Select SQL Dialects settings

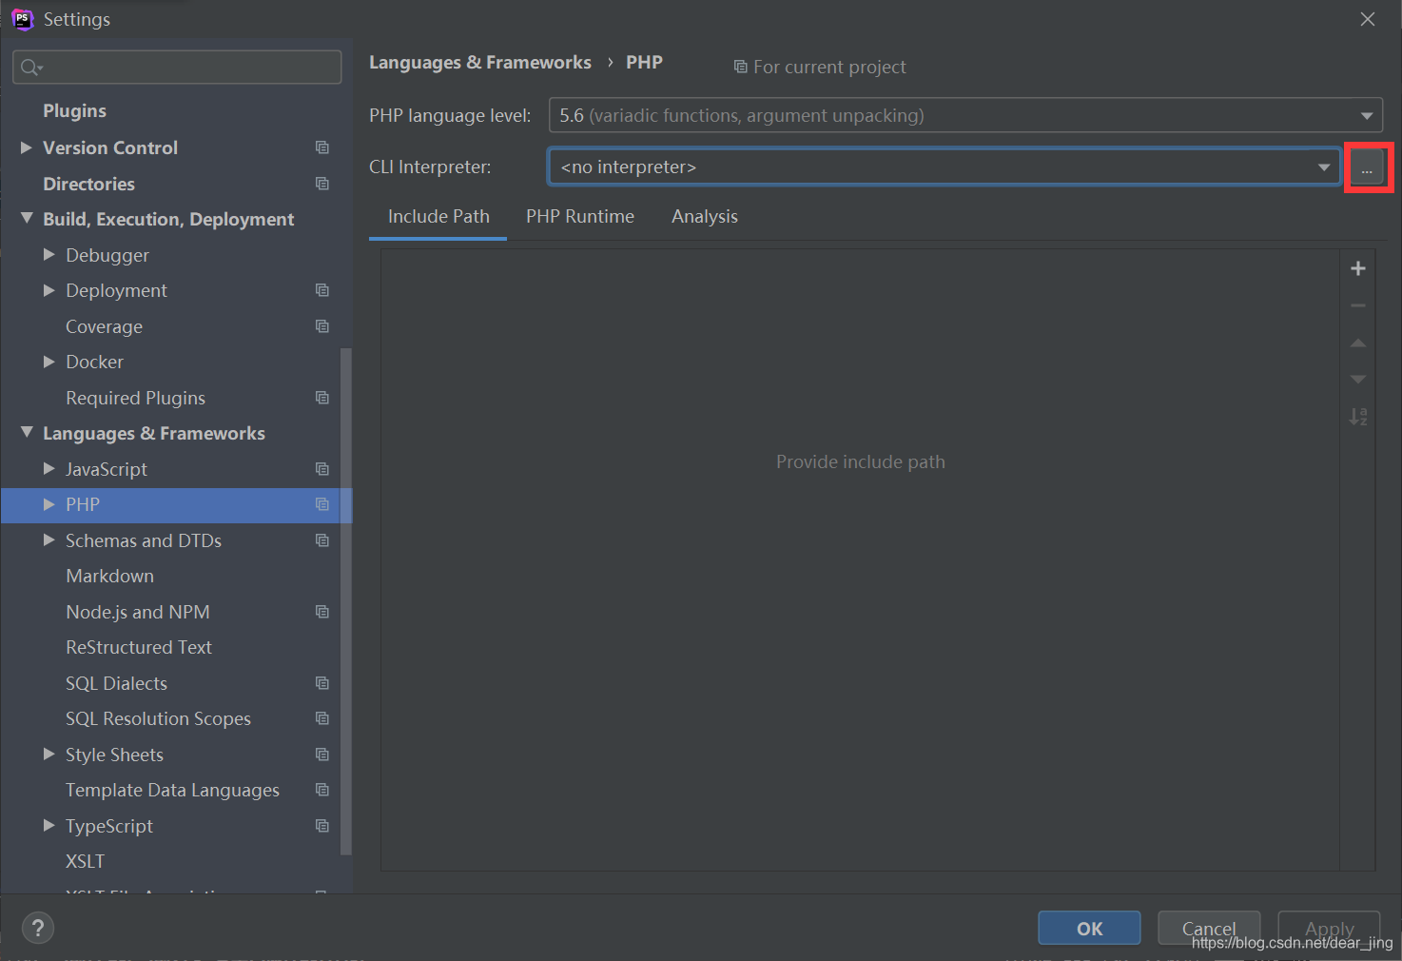tap(116, 683)
